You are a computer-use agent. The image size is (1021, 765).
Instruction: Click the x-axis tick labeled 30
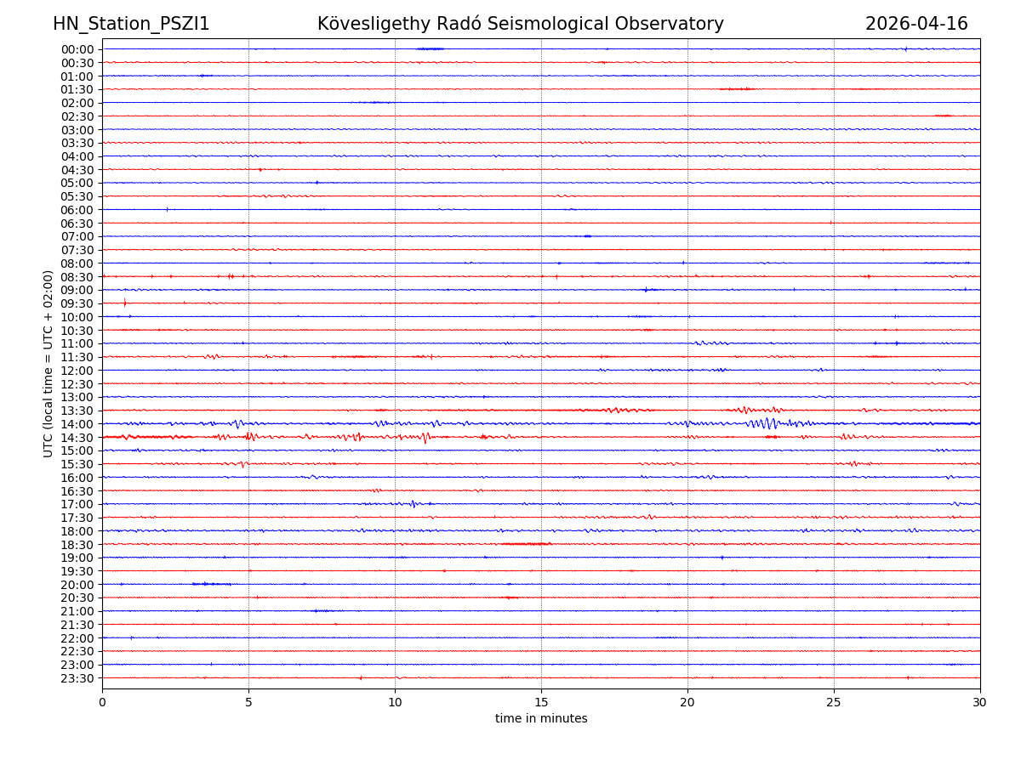[980, 703]
